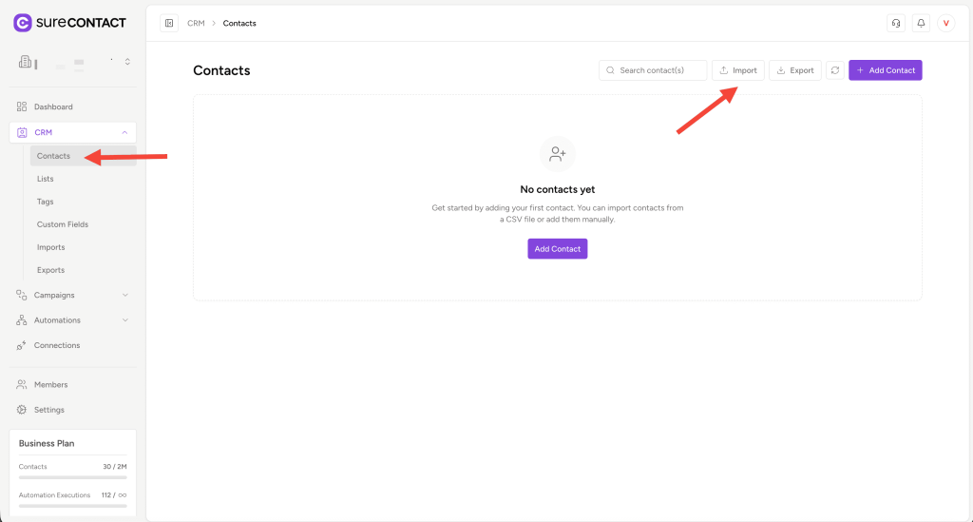The image size is (973, 522).
Task: Click the refresh contacts icon
Action: click(x=835, y=70)
